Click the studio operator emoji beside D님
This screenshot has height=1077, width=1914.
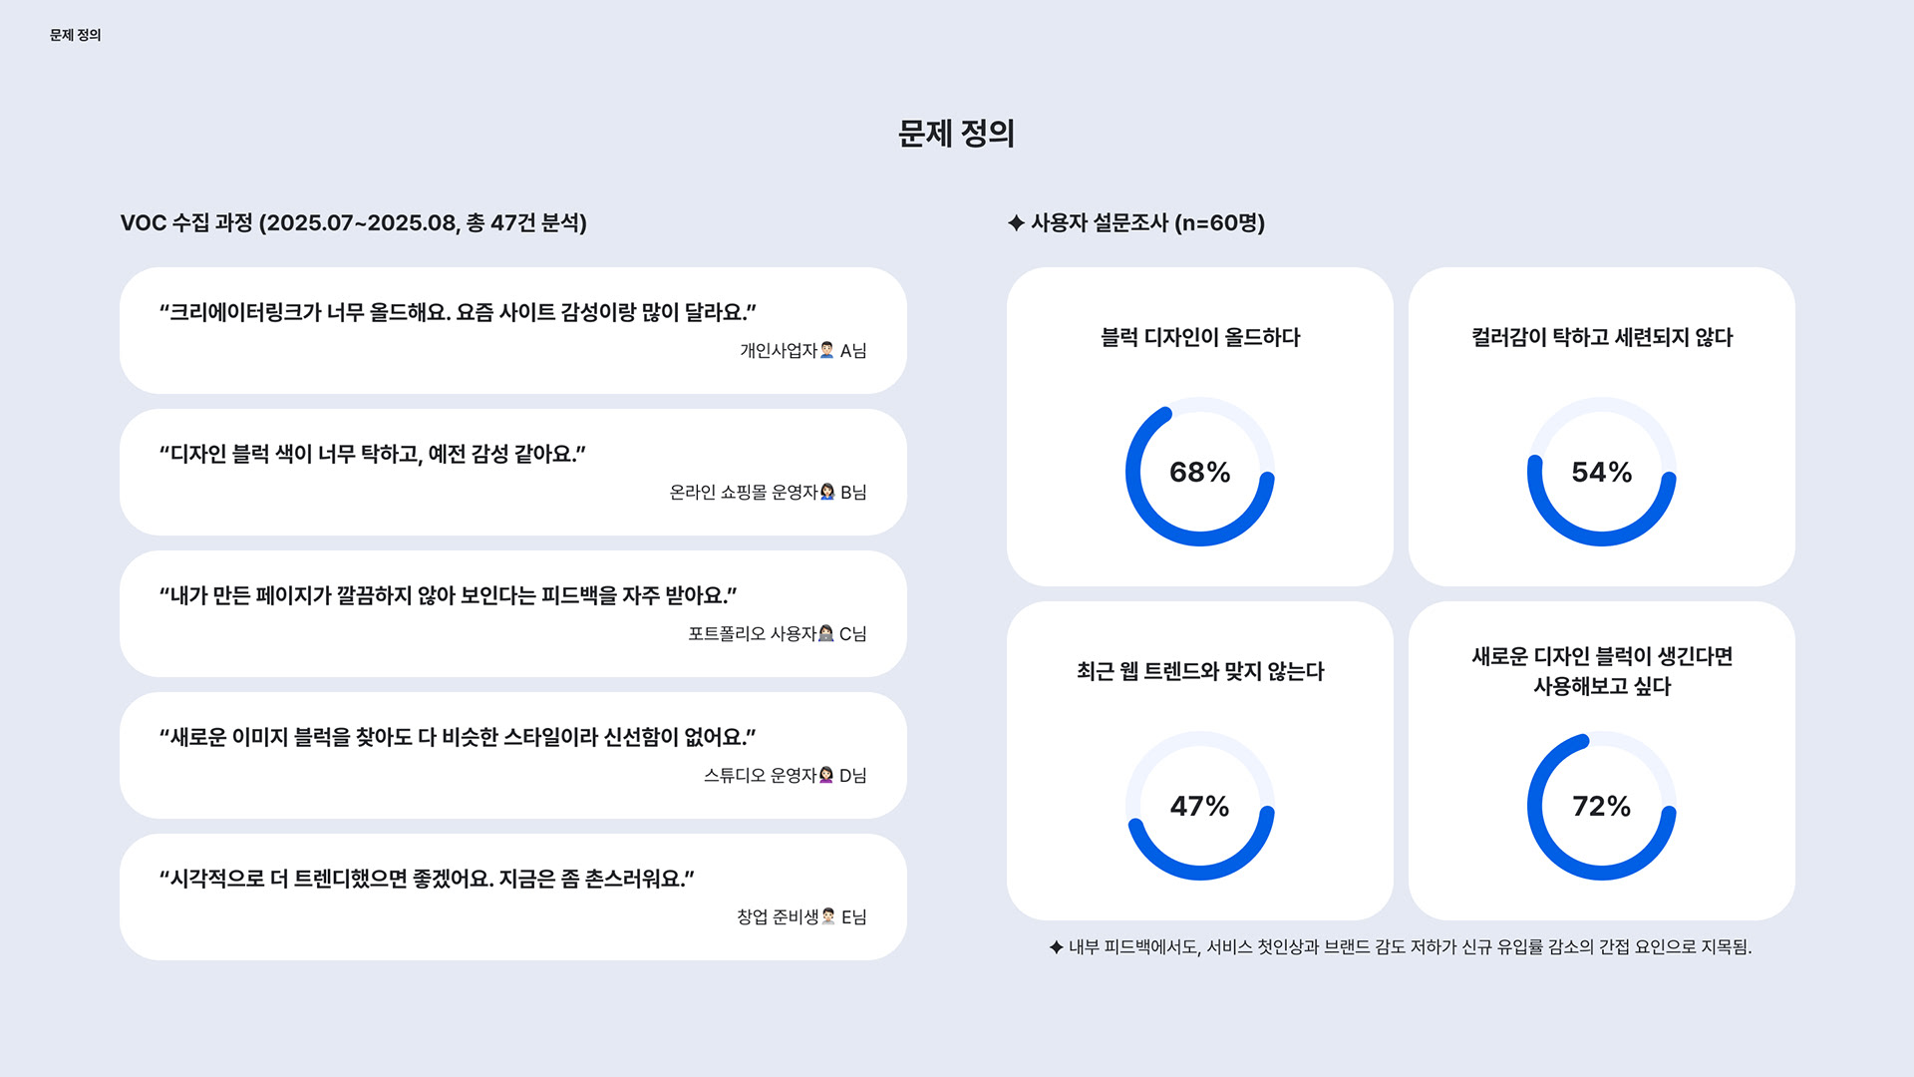click(826, 775)
